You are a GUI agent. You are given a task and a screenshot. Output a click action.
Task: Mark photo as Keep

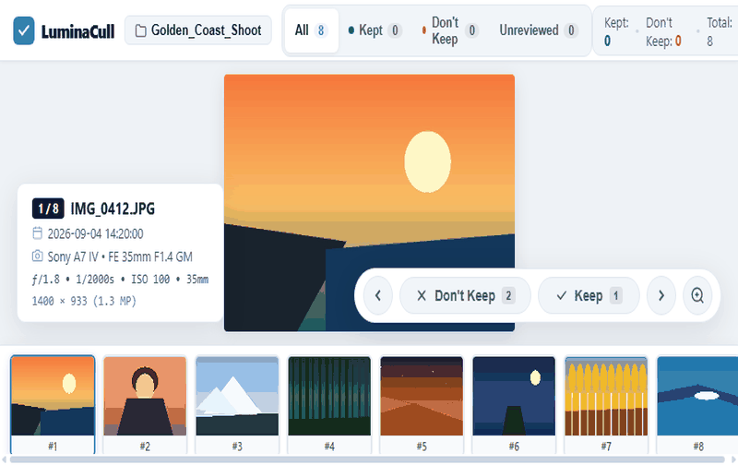[x=589, y=295]
